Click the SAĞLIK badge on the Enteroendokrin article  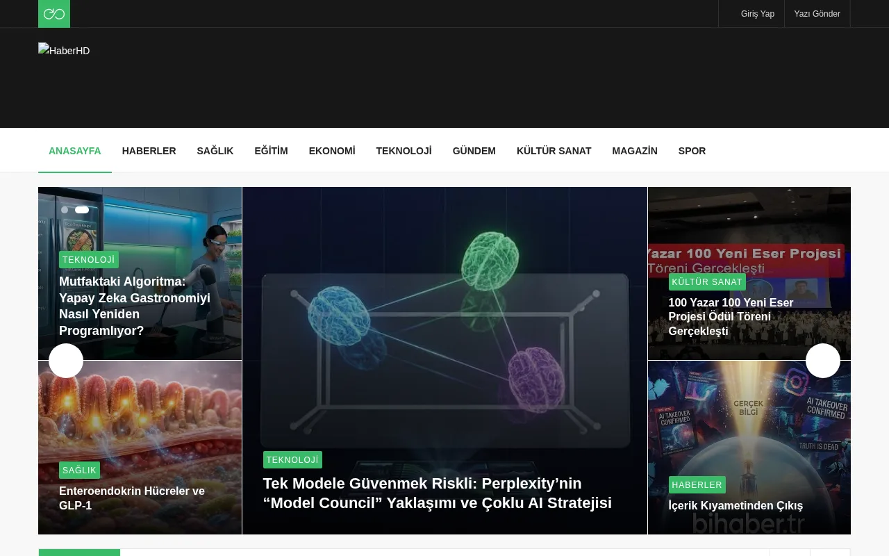(x=79, y=470)
